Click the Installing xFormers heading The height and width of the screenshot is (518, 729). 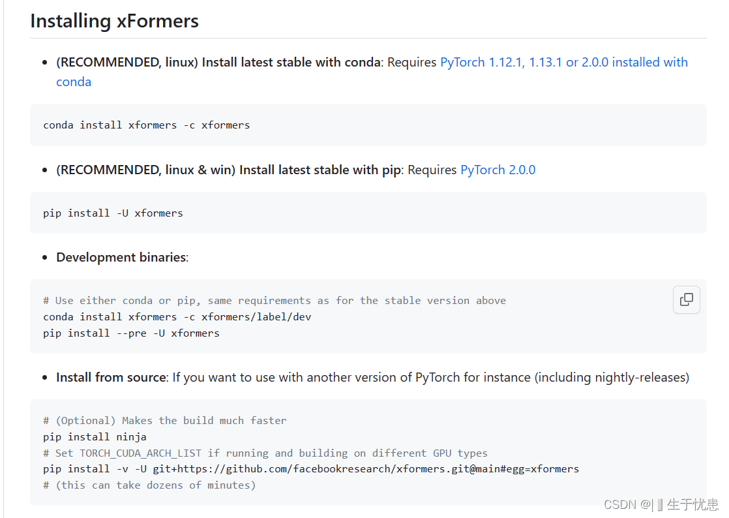[114, 20]
